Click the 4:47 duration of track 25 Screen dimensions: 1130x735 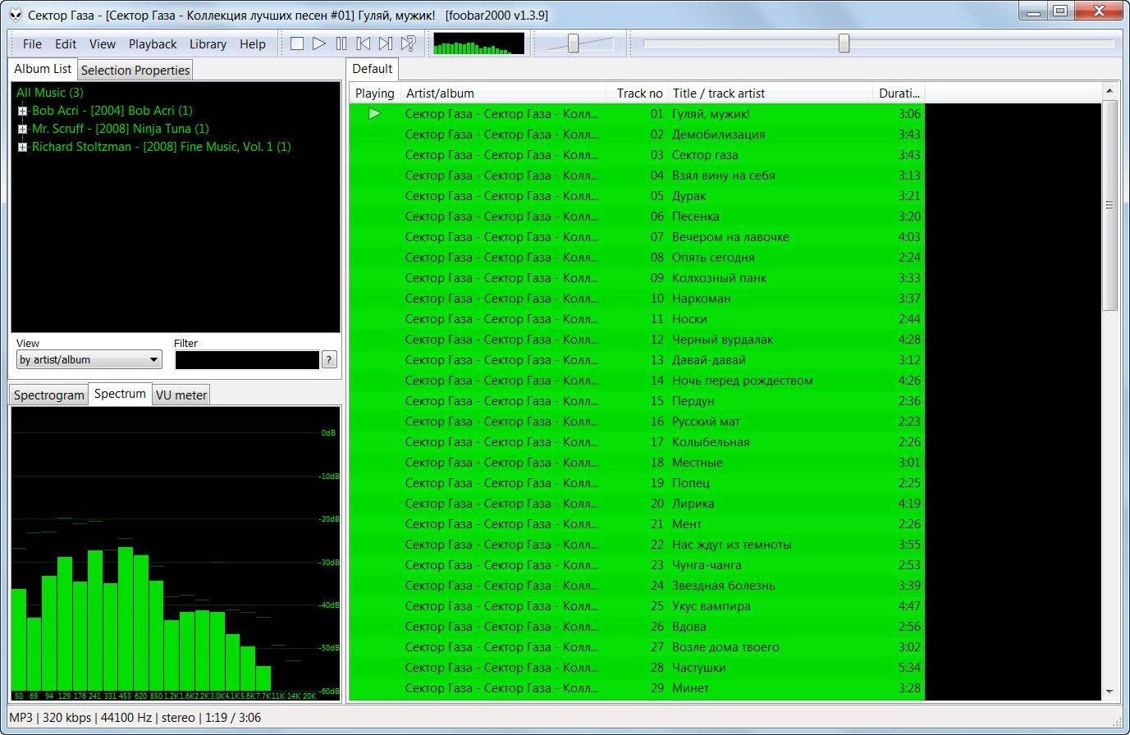click(909, 606)
